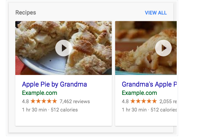Select the 2,055 reviews text
Viewport: 208px width, 139px height.
(168, 102)
